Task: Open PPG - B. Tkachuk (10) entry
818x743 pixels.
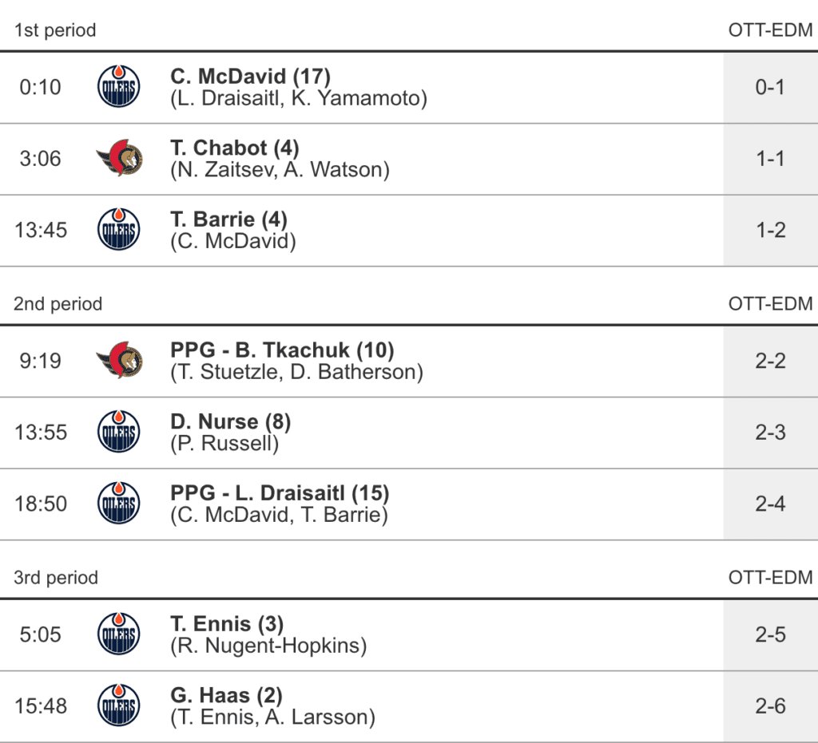Action: pos(282,350)
